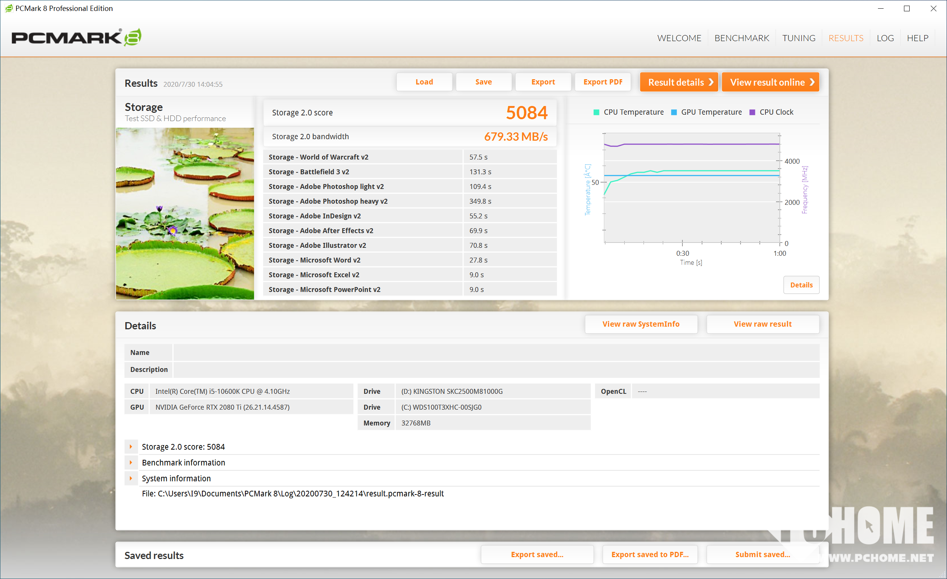Minimize the PCMark 8 window
947x579 pixels.
(881, 8)
